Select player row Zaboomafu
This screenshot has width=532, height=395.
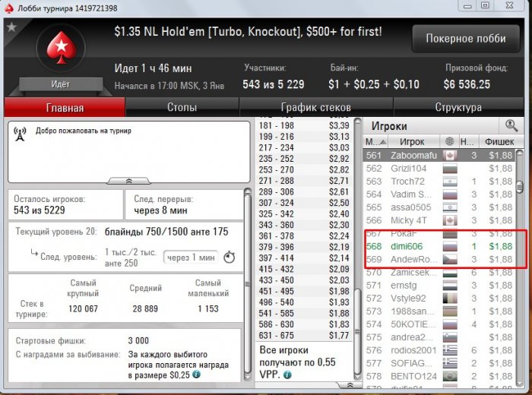[x=439, y=156]
